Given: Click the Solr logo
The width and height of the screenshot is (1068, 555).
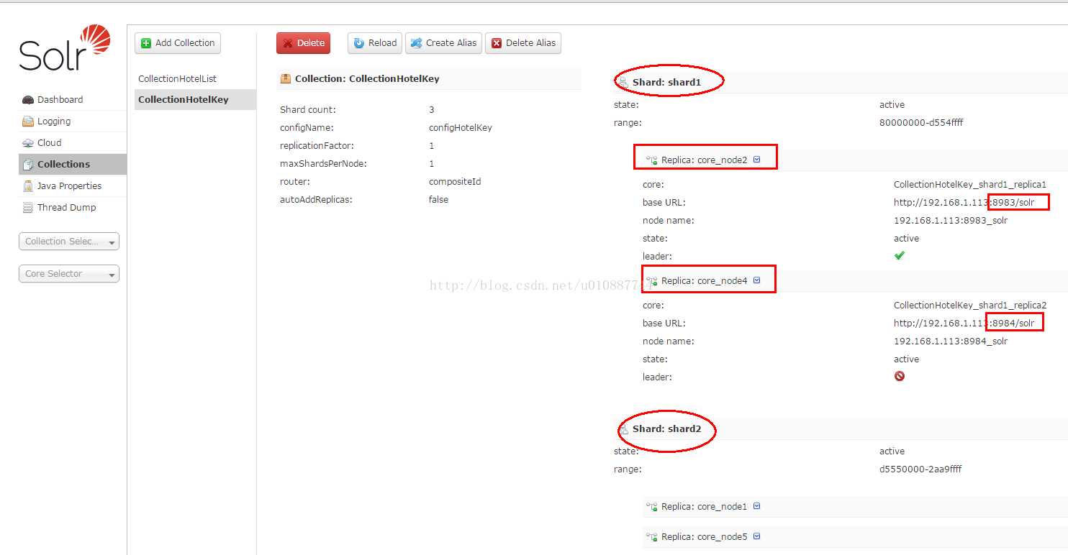Looking at the screenshot, I should point(65,47).
